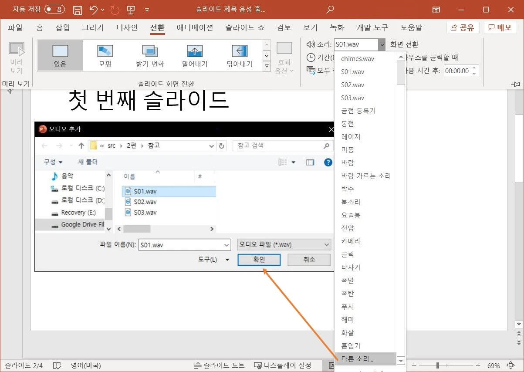Select S03.wav file in the dialog

145,212
